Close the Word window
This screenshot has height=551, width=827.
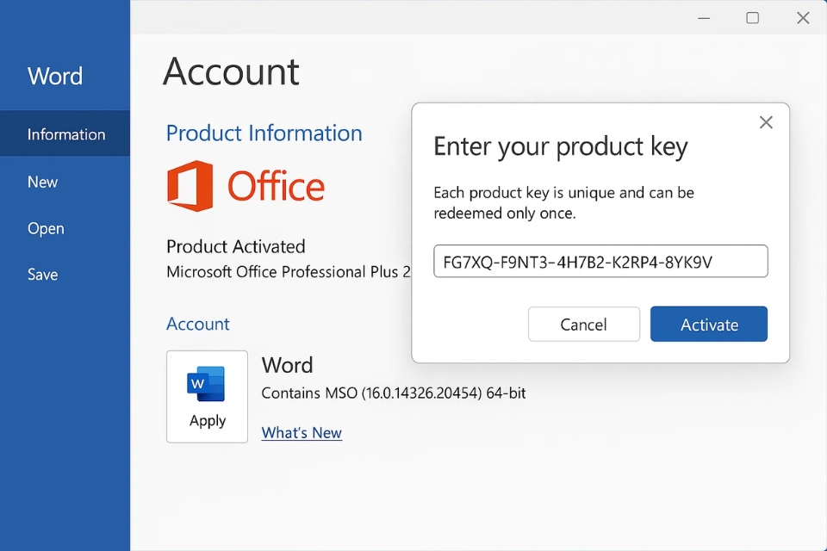[803, 18]
